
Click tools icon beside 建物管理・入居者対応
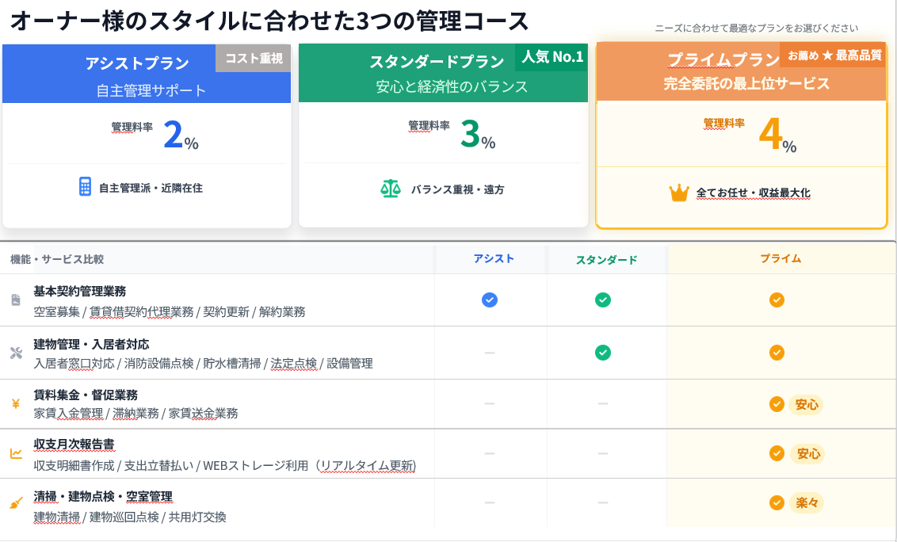[x=16, y=353]
